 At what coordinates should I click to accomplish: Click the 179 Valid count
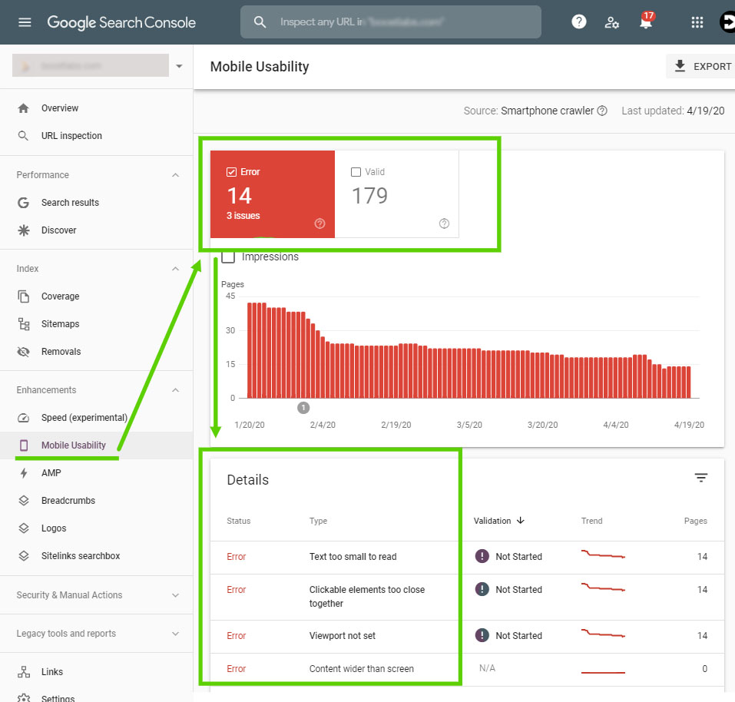369,196
